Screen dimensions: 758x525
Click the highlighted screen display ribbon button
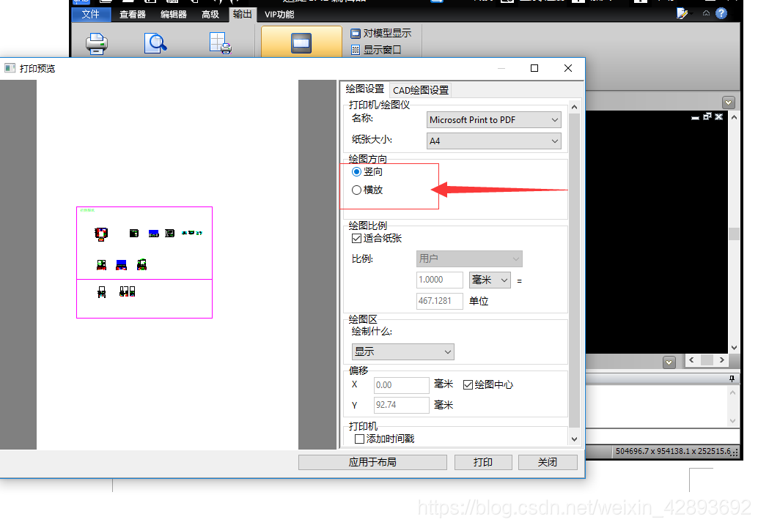coord(301,43)
